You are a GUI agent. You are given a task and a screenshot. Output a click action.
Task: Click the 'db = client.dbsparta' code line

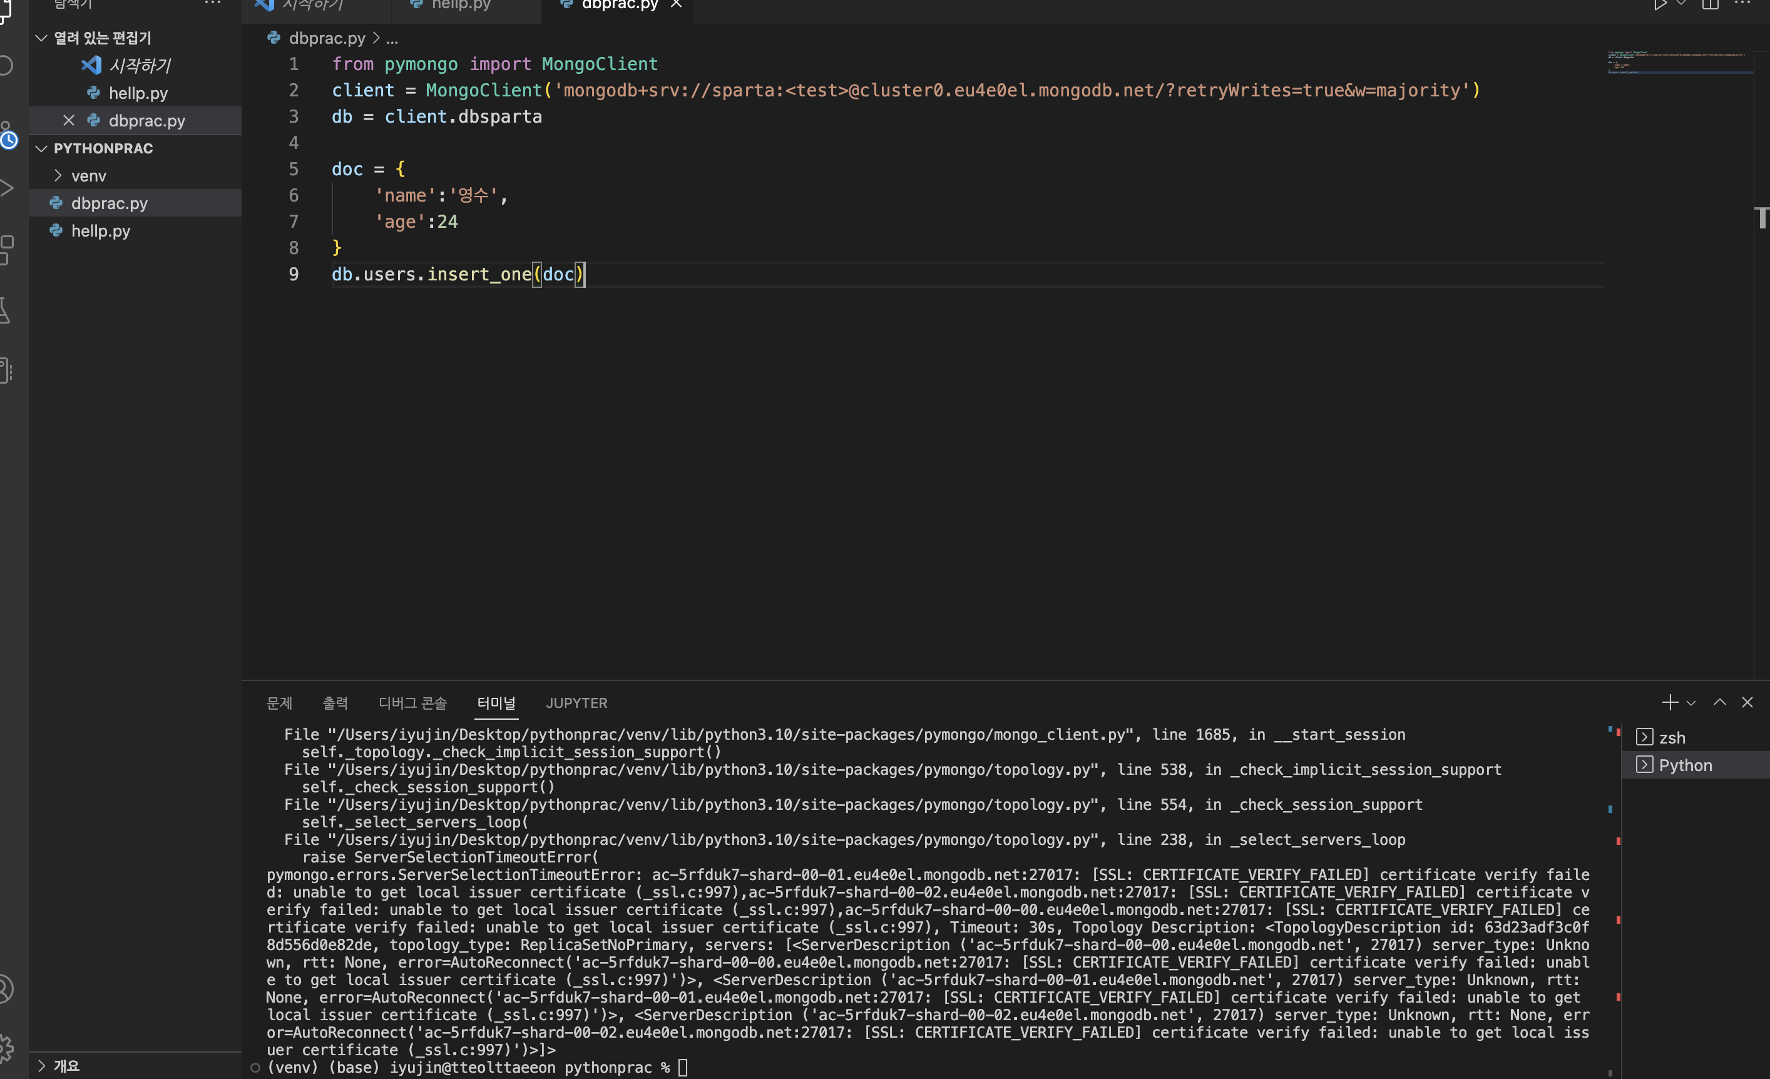[x=437, y=116]
